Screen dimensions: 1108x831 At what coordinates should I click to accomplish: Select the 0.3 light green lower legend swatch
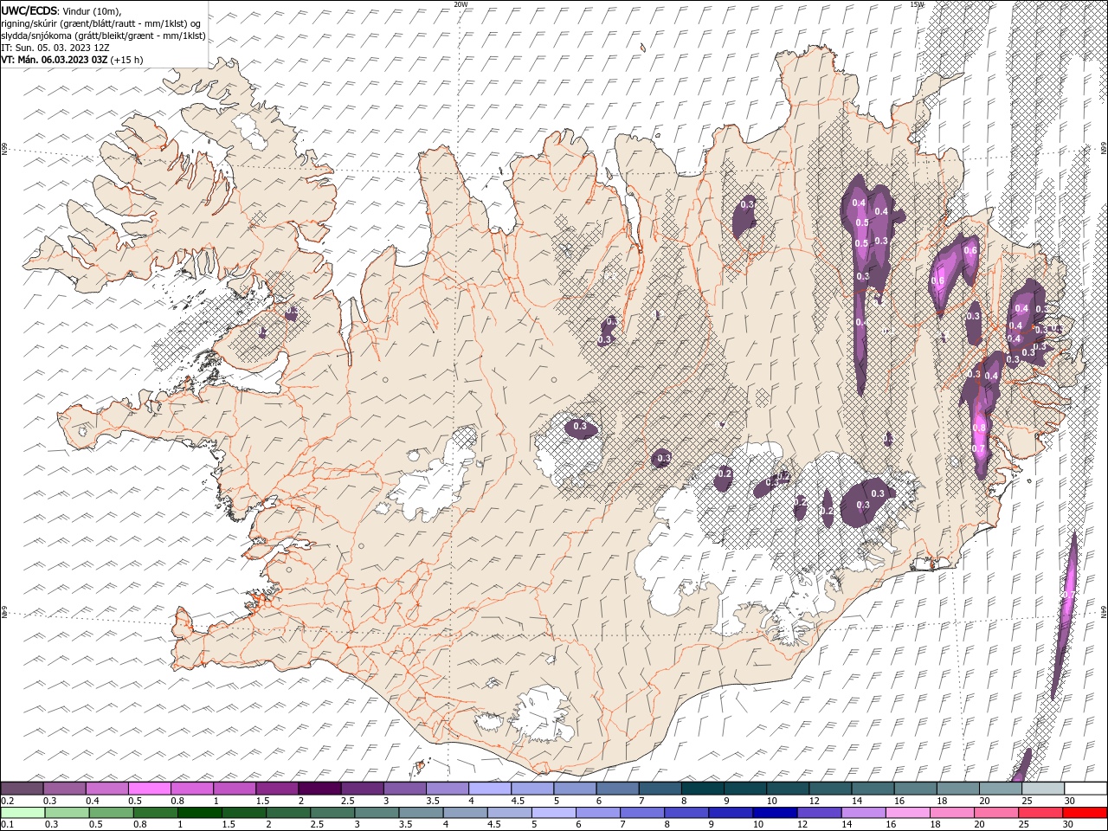click(68, 813)
